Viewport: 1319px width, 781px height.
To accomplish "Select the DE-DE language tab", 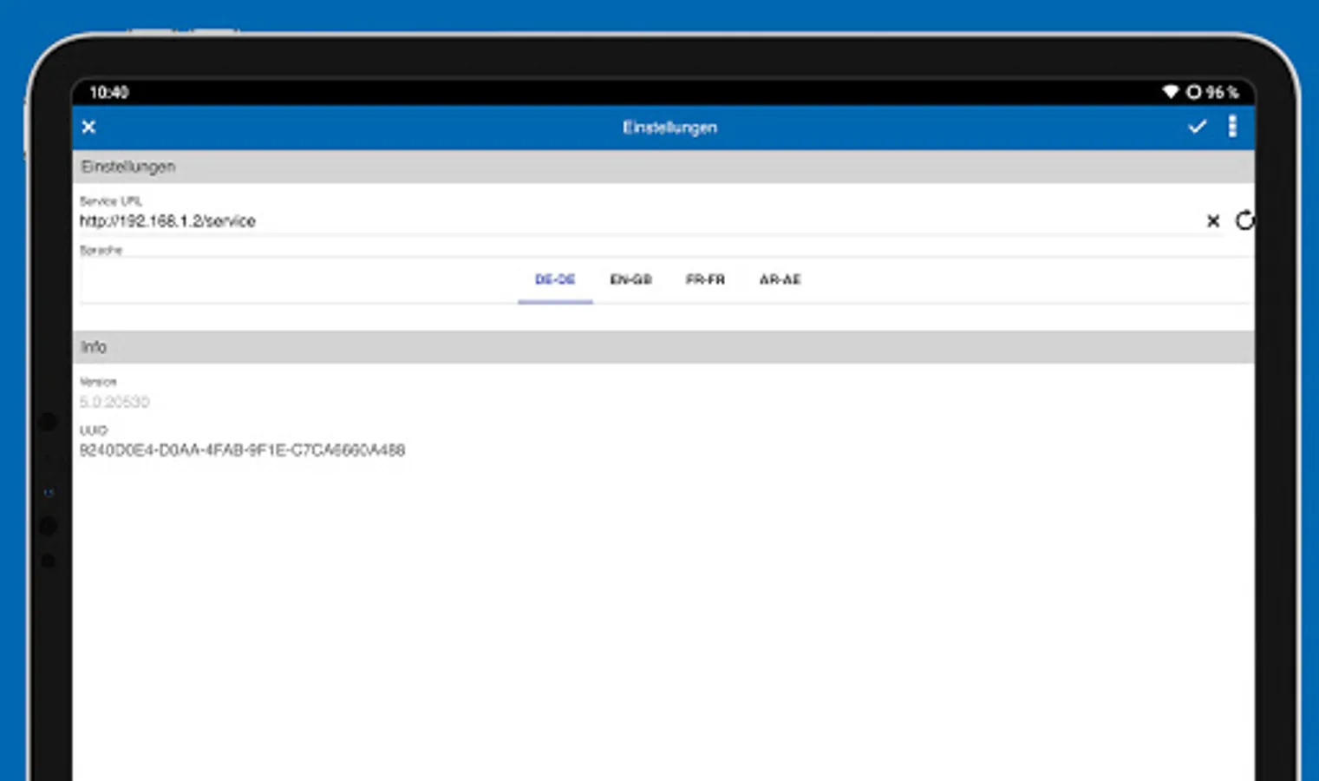I will click(555, 280).
